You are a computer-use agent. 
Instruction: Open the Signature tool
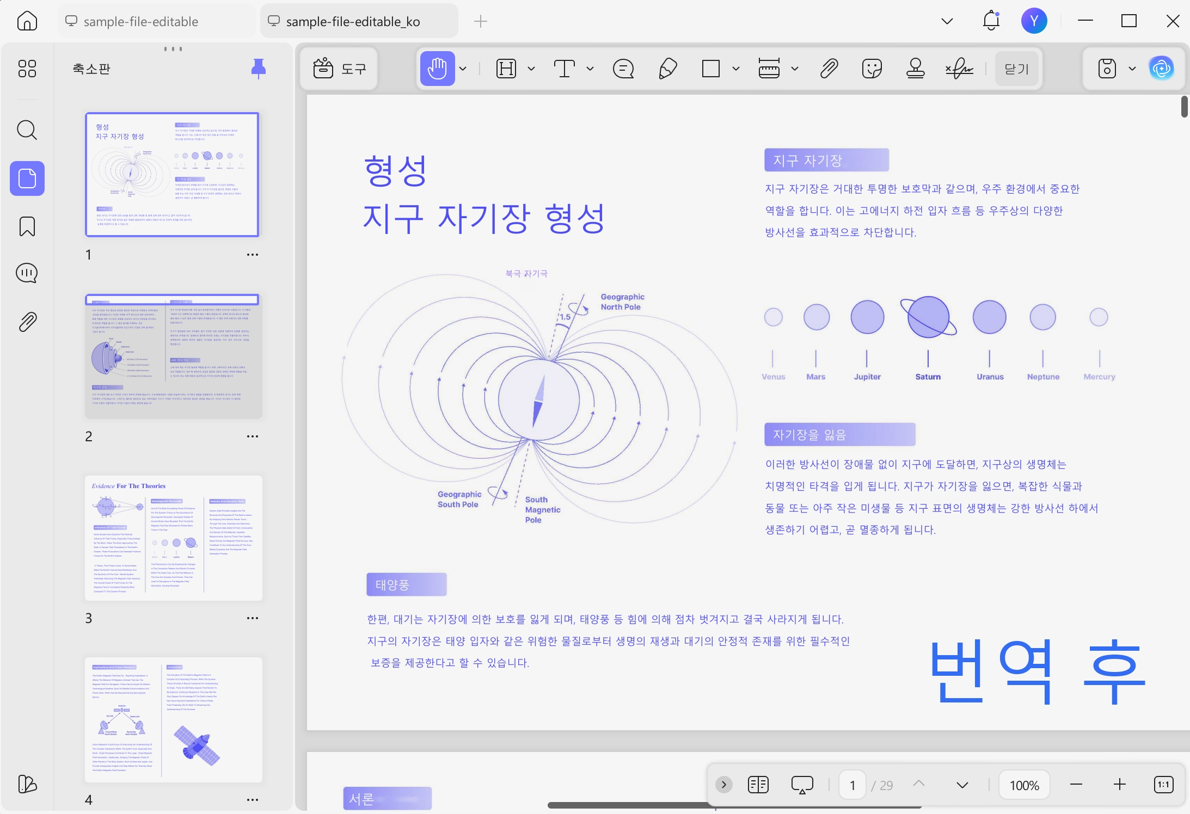coord(959,69)
